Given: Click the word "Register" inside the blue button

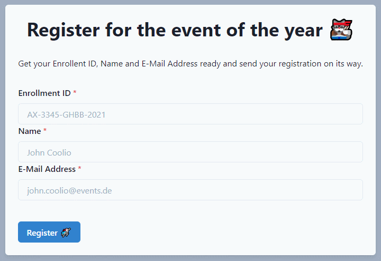Looking at the screenshot, I should pyautogui.click(x=42, y=233).
